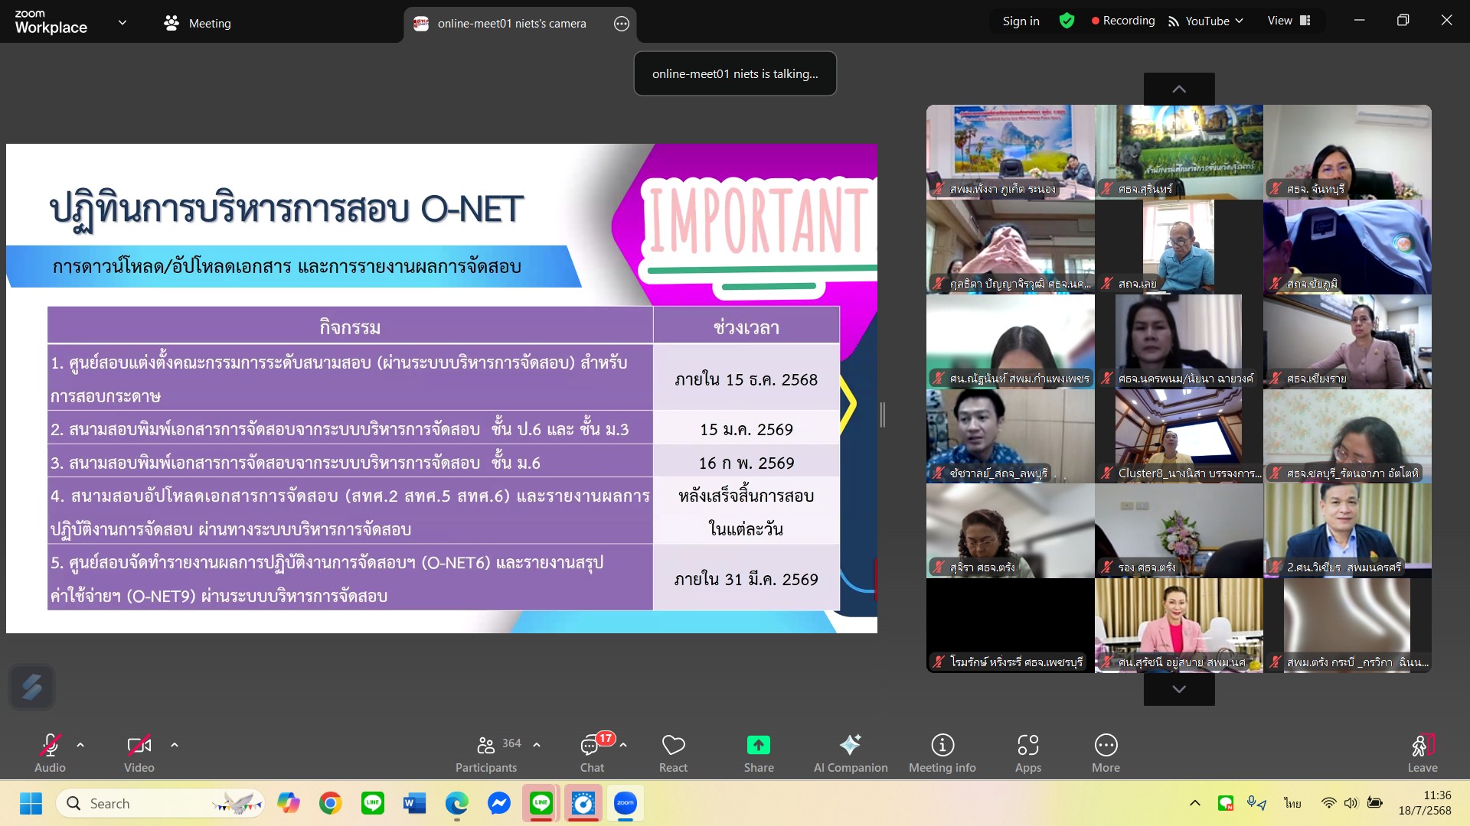Click the divider handle beside shared screen
This screenshot has height=826, width=1470.
(x=883, y=415)
